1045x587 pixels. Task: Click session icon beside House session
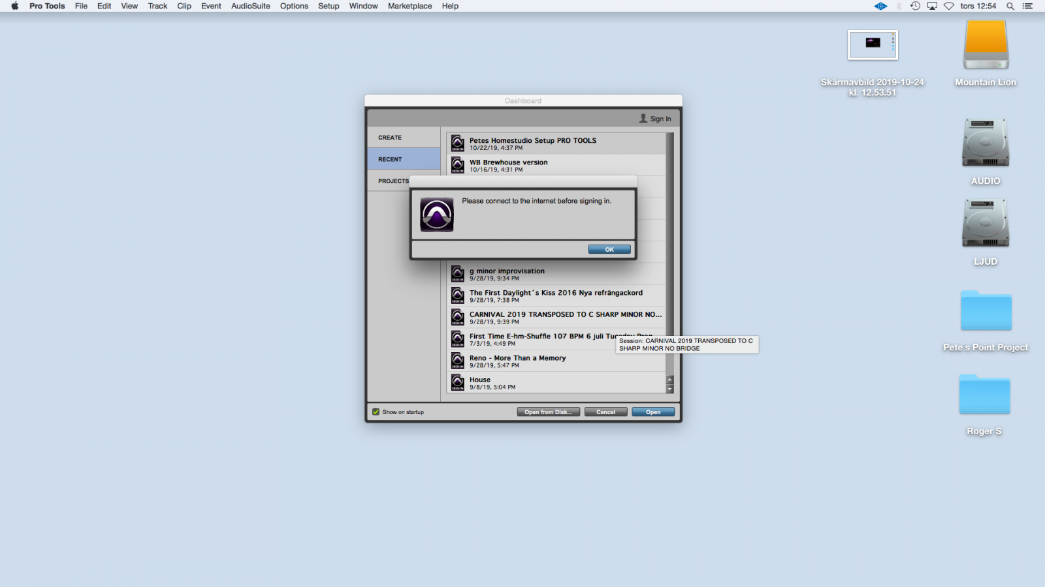(458, 383)
